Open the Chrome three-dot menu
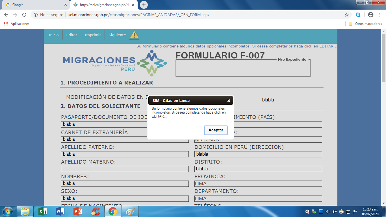 pos(380,15)
